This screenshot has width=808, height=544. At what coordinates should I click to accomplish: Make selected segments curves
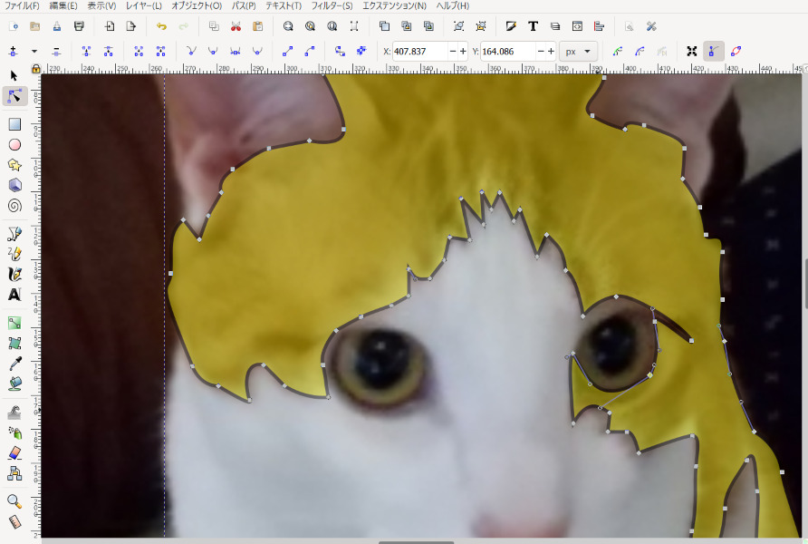[x=310, y=51]
